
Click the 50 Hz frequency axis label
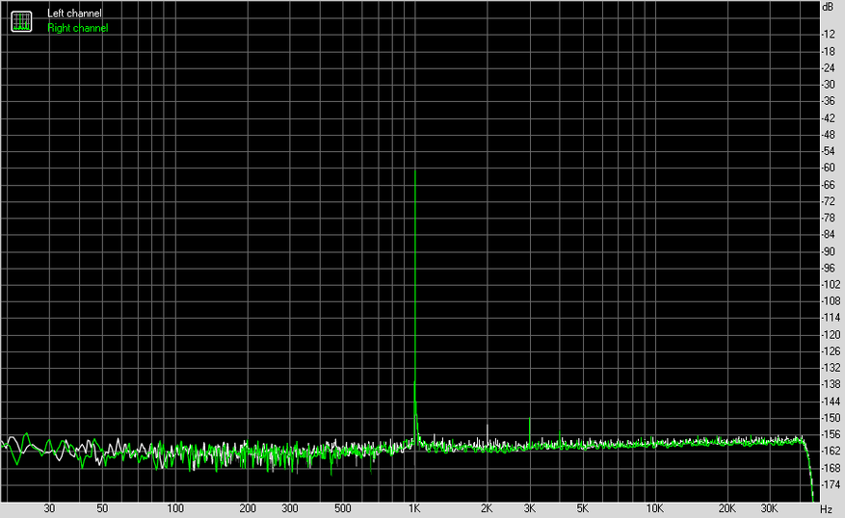click(x=102, y=508)
